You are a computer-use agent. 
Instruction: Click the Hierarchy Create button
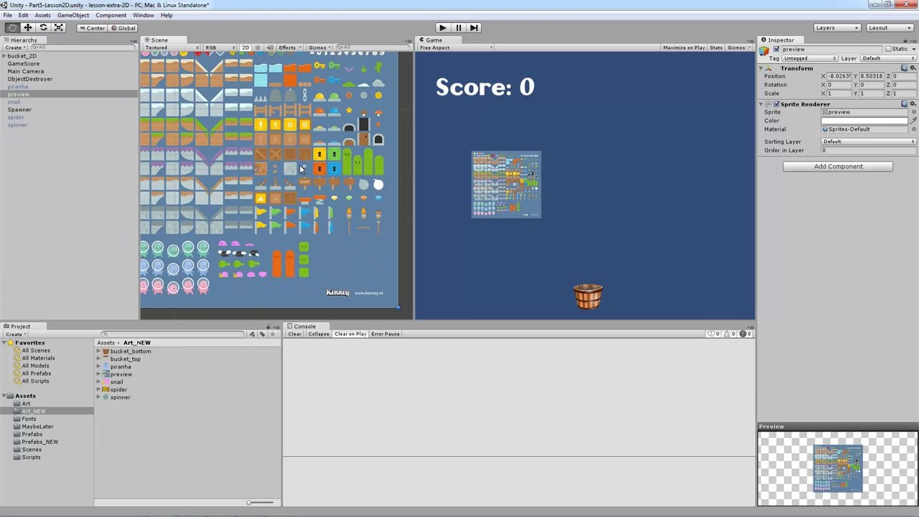[x=15, y=47]
